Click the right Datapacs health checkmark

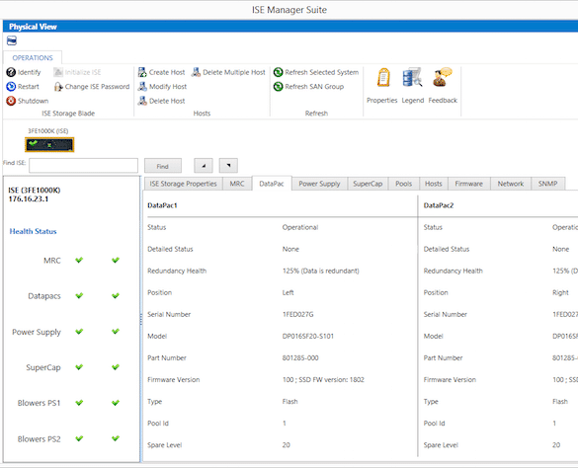pyautogui.click(x=116, y=296)
